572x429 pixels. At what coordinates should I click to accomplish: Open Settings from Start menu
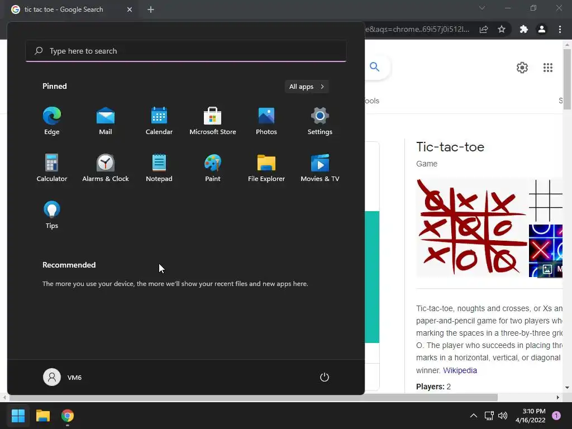point(320,121)
